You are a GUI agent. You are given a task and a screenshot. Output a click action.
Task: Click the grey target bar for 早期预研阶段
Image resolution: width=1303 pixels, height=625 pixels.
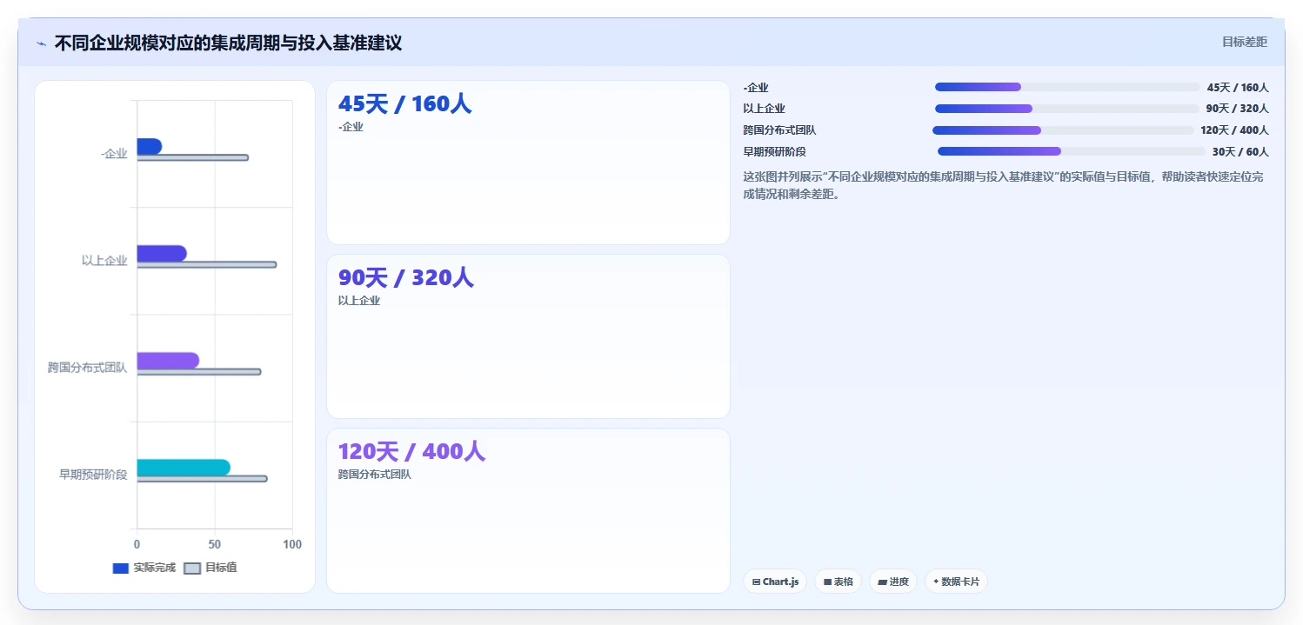pyautogui.click(x=202, y=478)
